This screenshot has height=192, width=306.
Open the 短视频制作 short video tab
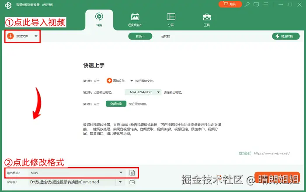coord(135,20)
